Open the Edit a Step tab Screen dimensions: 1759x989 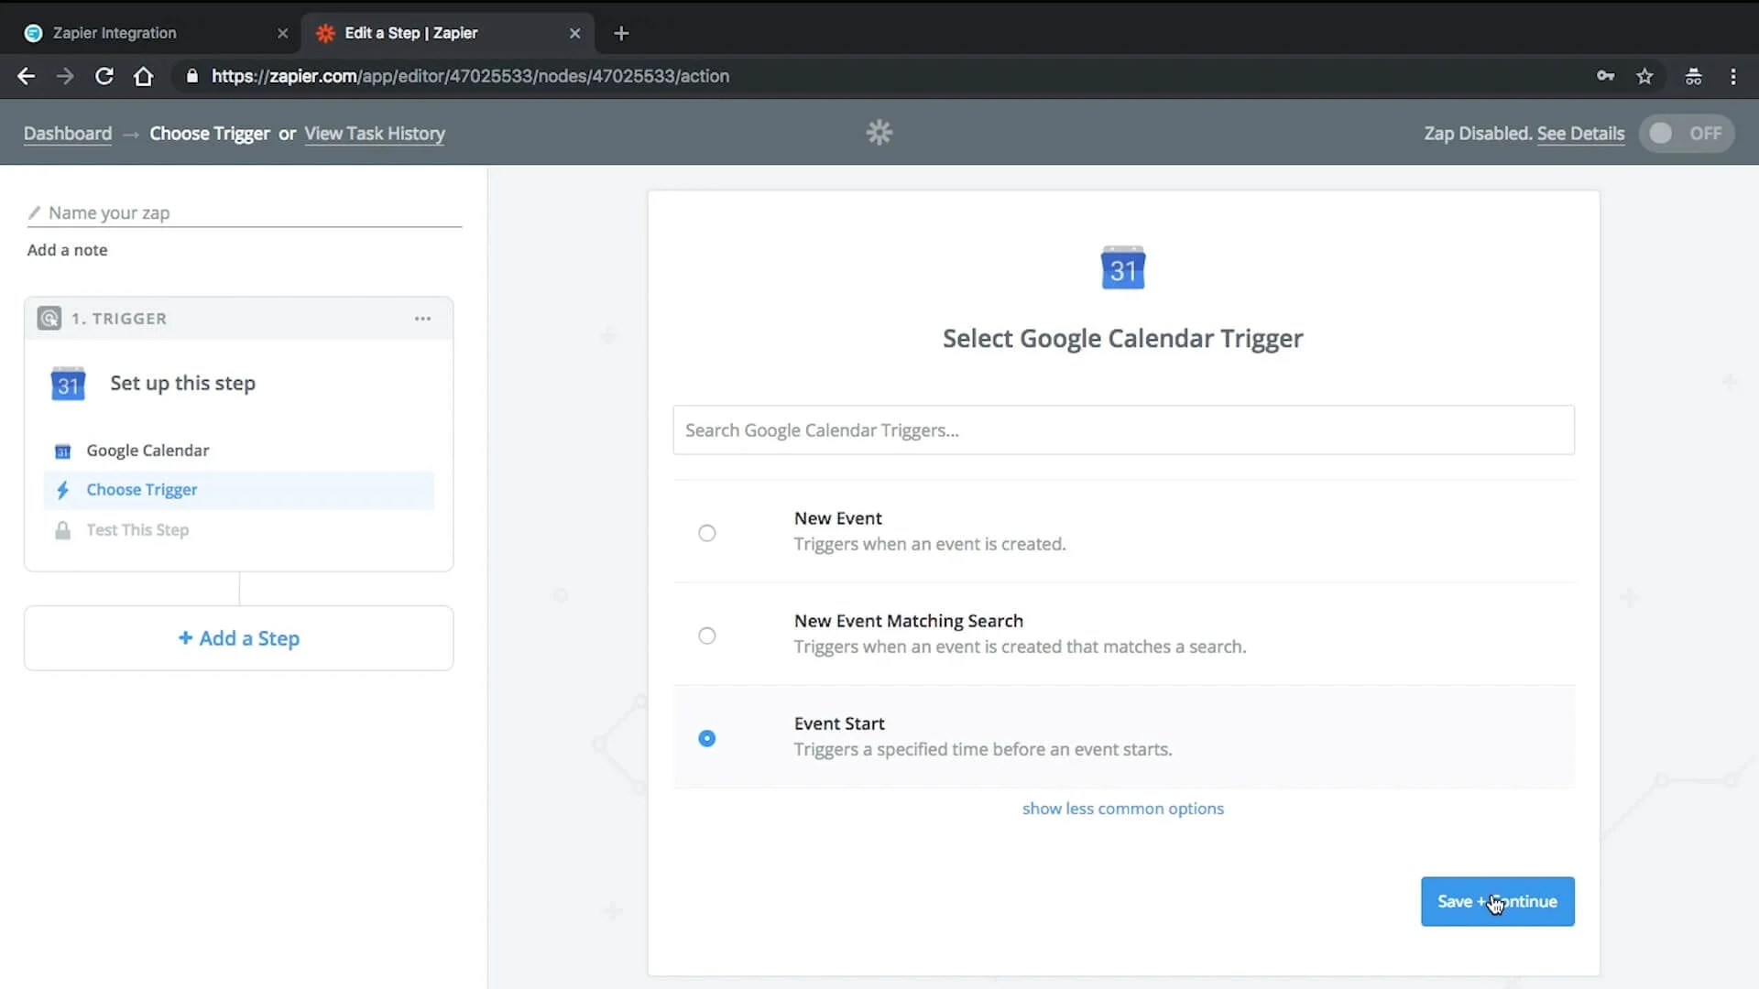click(421, 33)
